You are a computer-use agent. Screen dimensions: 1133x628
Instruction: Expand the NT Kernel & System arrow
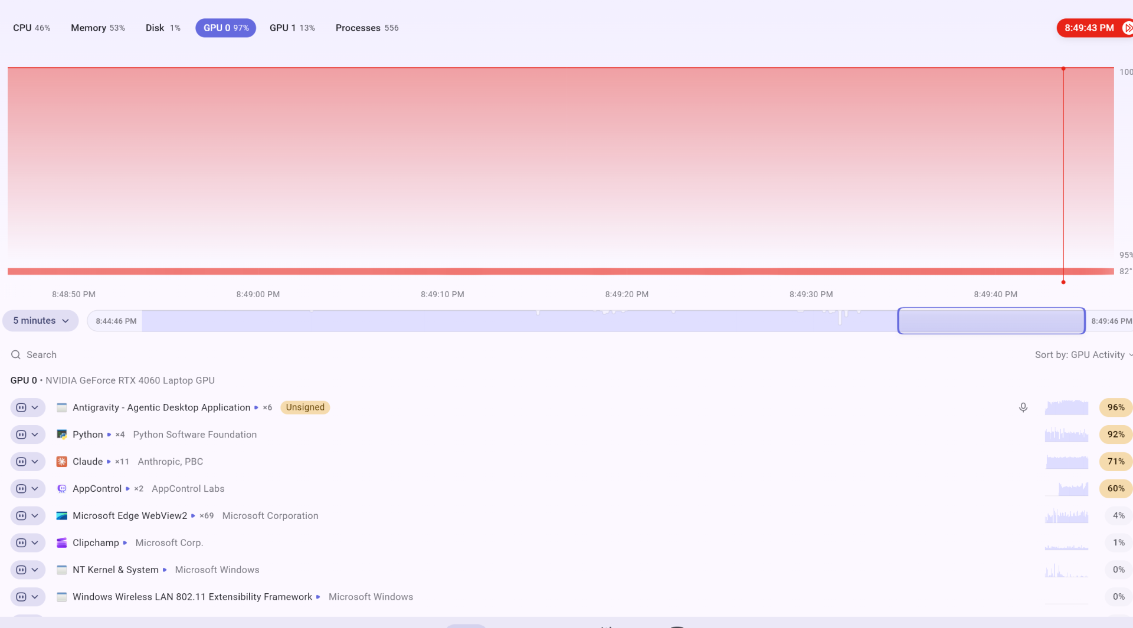[x=165, y=570]
